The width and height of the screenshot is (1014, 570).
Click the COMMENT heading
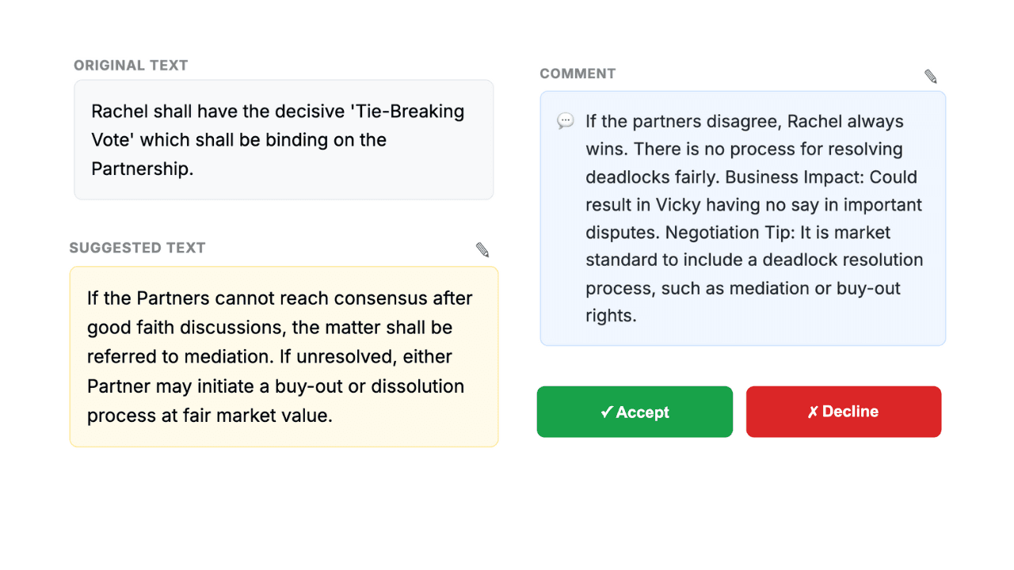coord(578,74)
